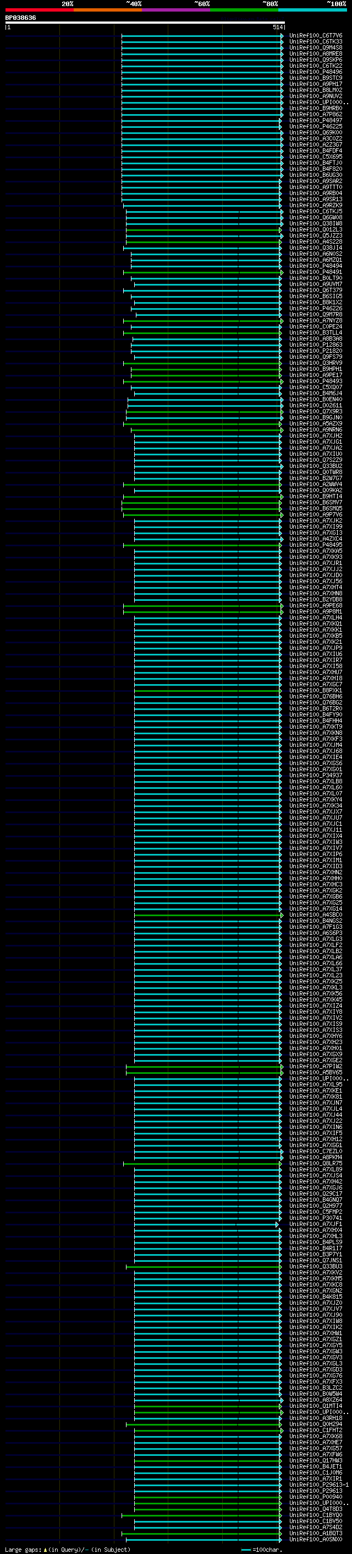Select hit label UniRef100_B8LM02
Screen dimensions: 352x1554
coord(316,90)
